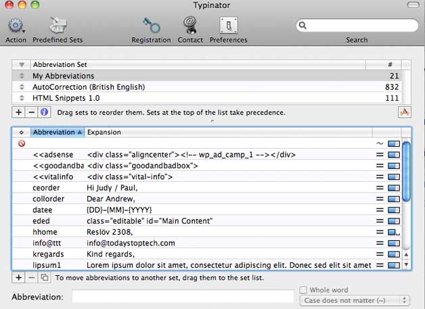Add a new abbreviation set with plus
Screen dimensions: 425x309
(x=18, y=112)
